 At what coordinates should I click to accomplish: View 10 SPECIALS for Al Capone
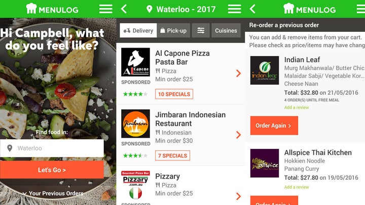pos(174,94)
